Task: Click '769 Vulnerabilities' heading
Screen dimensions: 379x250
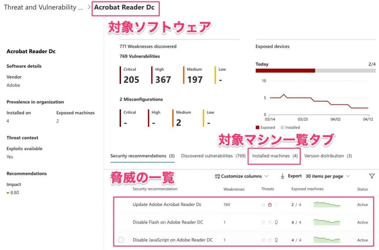Action: [x=140, y=56]
